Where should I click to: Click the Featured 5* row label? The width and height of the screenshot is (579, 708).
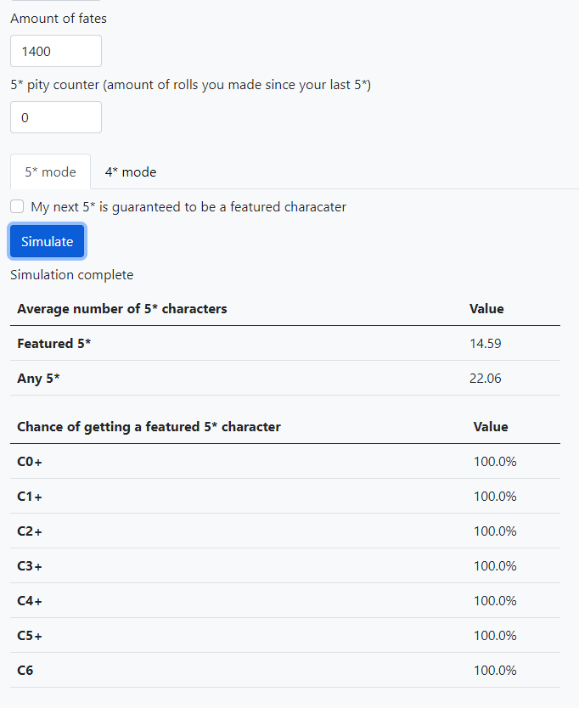coord(53,344)
